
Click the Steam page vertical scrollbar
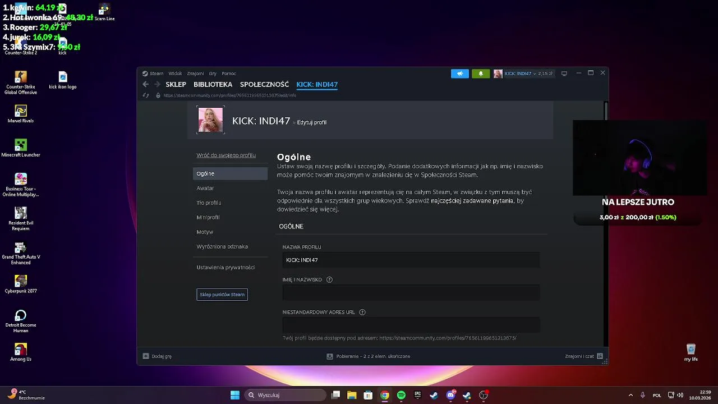click(606, 111)
